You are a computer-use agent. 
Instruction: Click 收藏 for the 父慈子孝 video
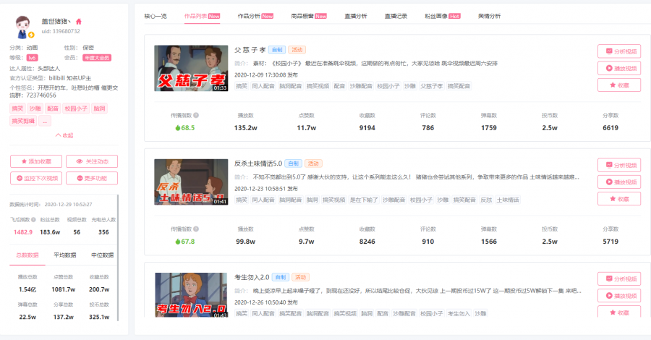click(619, 85)
